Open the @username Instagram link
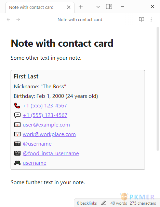 pyautogui.click(x=37, y=144)
